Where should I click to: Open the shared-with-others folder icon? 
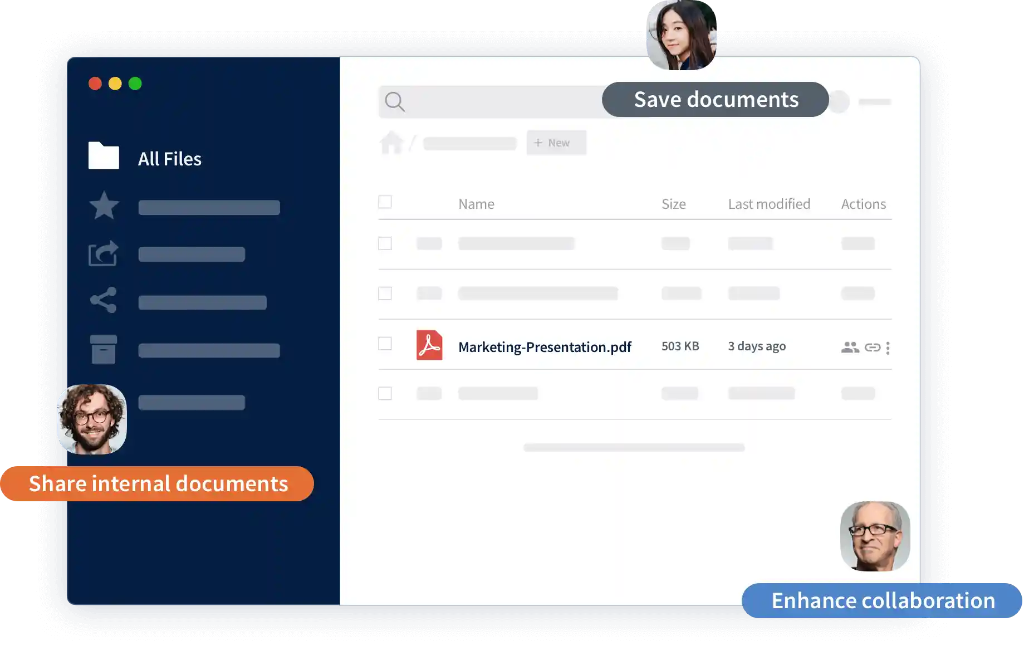104,254
